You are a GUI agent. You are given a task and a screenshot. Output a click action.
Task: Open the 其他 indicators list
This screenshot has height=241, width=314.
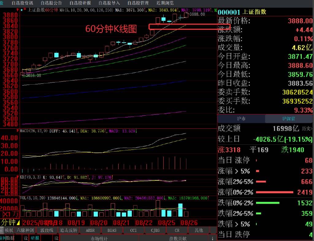199,230
